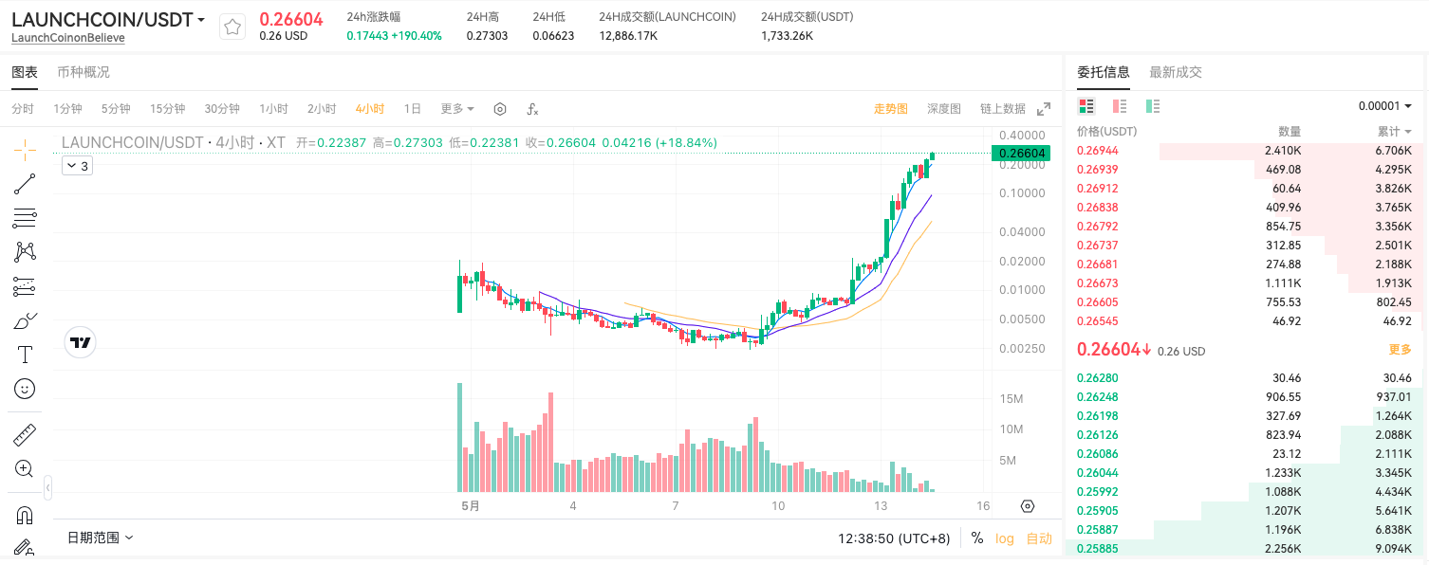
Task: Open the 深度图 depth chart view
Action: point(944,109)
